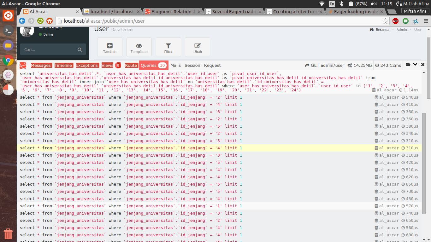
Task: Close the Al-Ascar browser tab
Action: (77, 12)
